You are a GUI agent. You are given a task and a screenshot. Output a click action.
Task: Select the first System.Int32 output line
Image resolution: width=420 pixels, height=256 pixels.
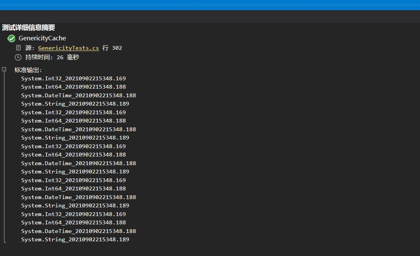pyautogui.click(x=73, y=78)
